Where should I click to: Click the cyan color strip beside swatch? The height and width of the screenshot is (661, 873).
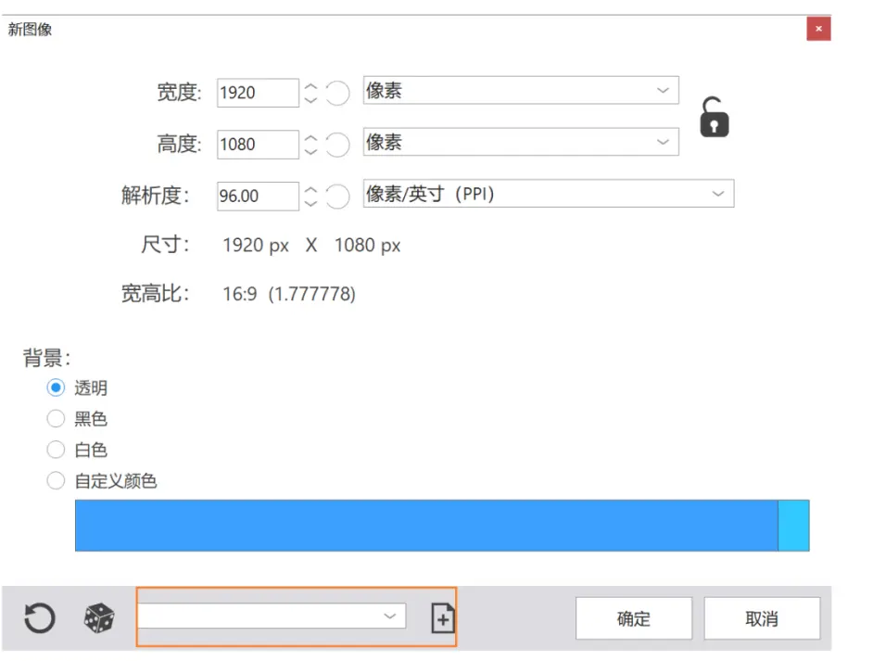point(793,526)
